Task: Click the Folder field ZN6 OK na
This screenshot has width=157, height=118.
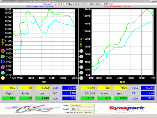Action: click(x=82, y=106)
